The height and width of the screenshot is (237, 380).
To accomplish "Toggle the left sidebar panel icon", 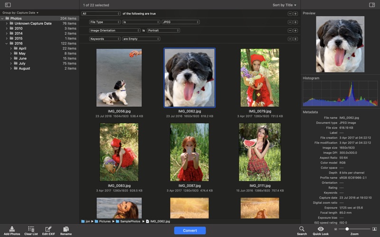I will tap(8, 5).
